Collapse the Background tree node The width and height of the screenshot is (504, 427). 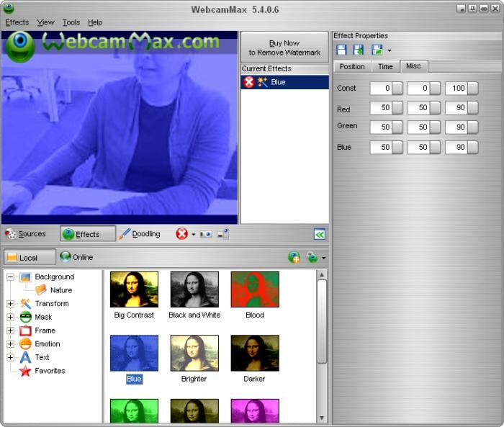10,277
